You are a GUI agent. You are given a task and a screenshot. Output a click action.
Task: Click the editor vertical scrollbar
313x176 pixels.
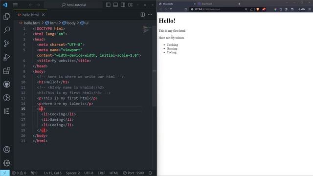point(155,66)
